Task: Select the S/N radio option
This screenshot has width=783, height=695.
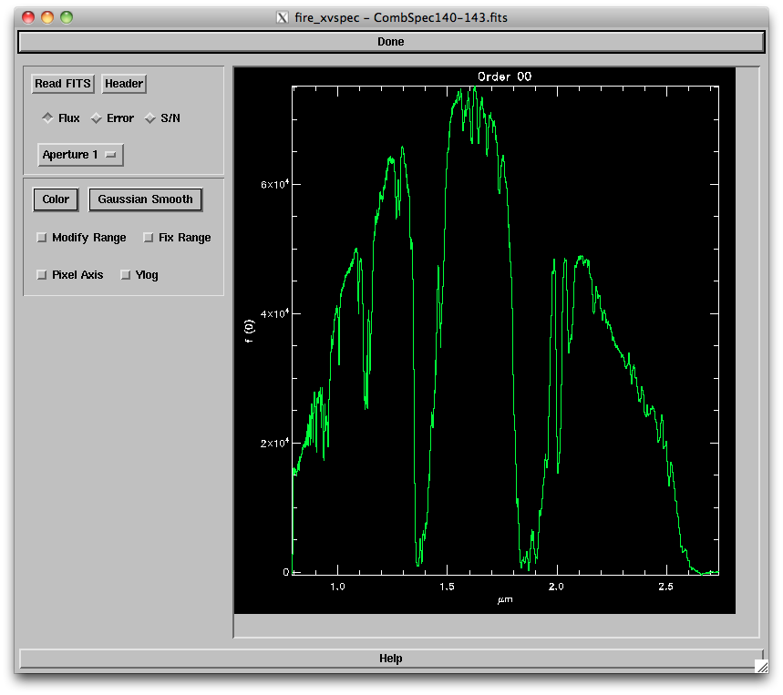Action: [162, 118]
